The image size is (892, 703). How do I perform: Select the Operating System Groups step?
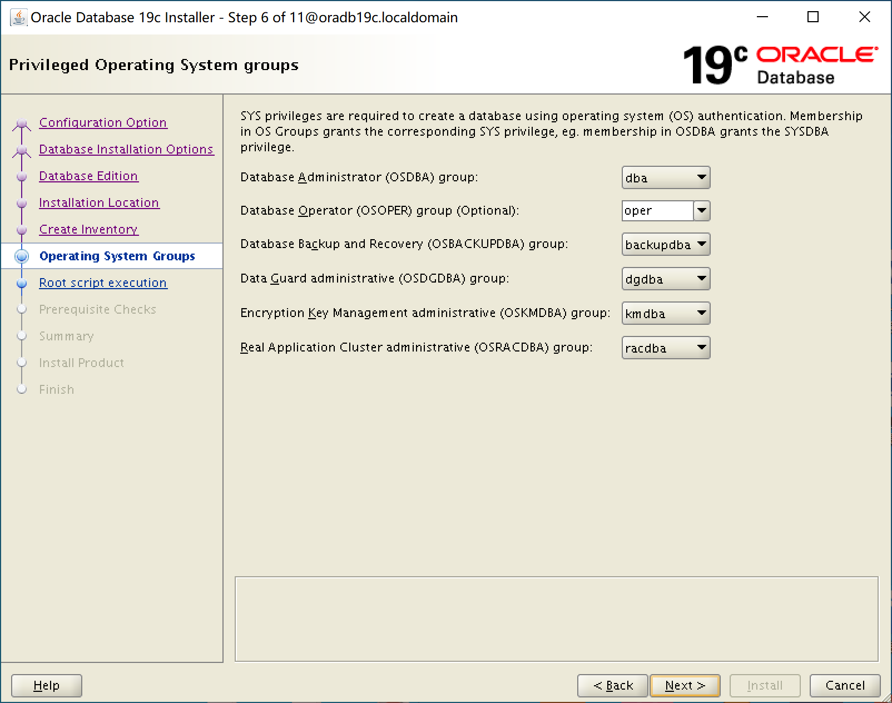point(117,256)
